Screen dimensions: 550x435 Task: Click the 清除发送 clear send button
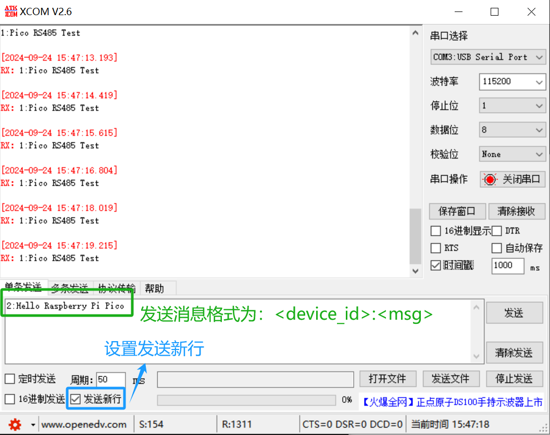514,353
